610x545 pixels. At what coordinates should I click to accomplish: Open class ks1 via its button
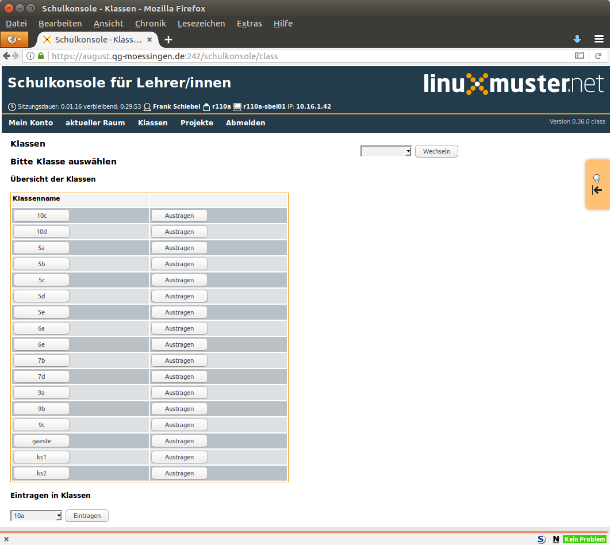click(x=41, y=457)
